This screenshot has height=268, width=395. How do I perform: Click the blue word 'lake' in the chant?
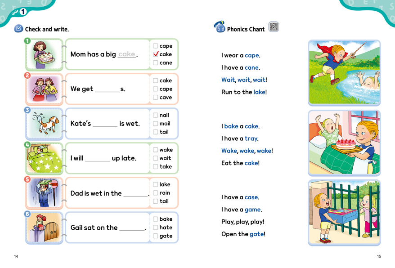[x=260, y=92]
